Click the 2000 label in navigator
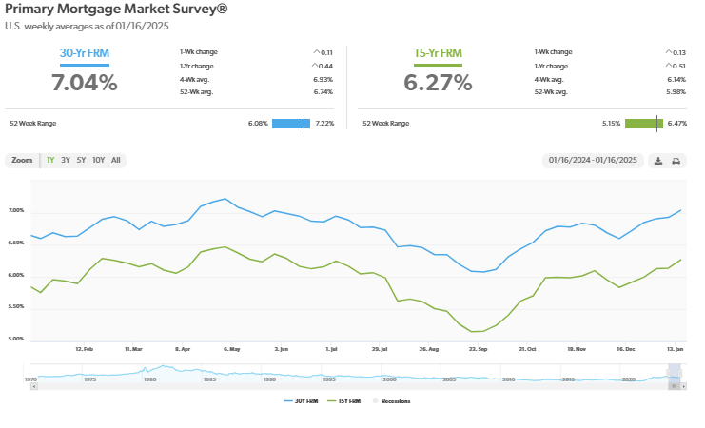This screenshot has height=428, width=705. (389, 379)
